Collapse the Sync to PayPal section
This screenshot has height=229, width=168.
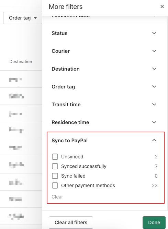[154, 140]
